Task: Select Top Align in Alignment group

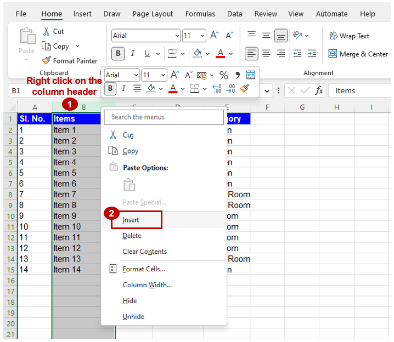Action: click(x=251, y=36)
